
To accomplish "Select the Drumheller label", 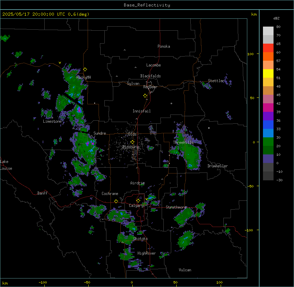I will tap(218, 166).
